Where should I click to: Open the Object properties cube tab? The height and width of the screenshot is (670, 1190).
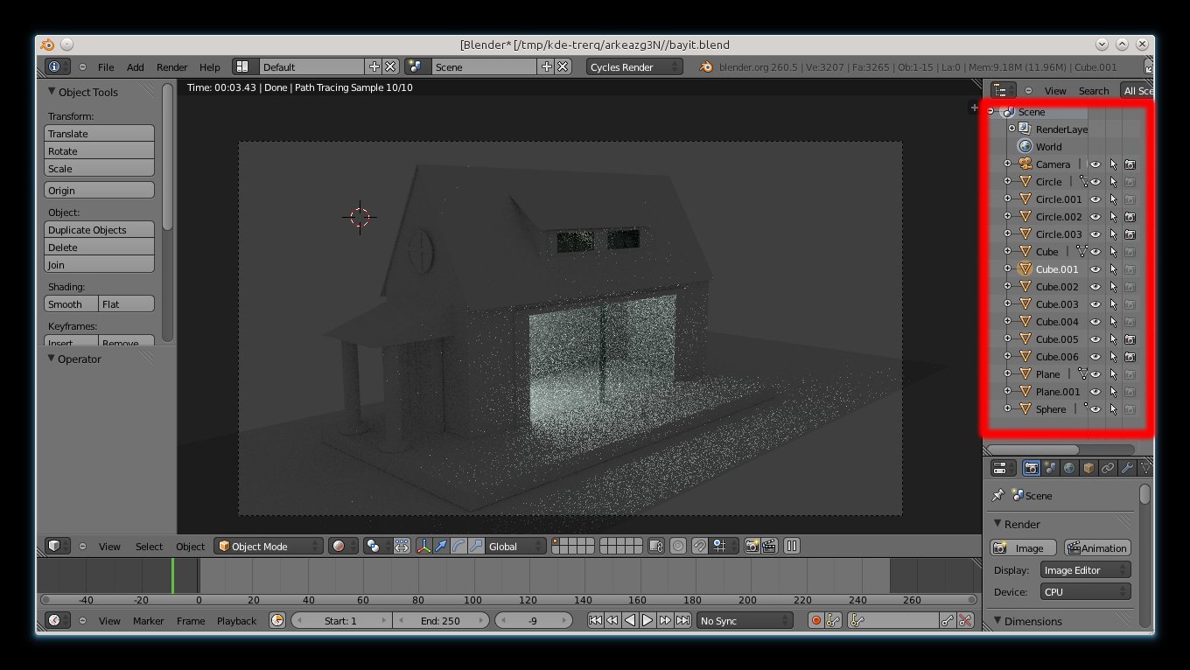coord(1088,469)
